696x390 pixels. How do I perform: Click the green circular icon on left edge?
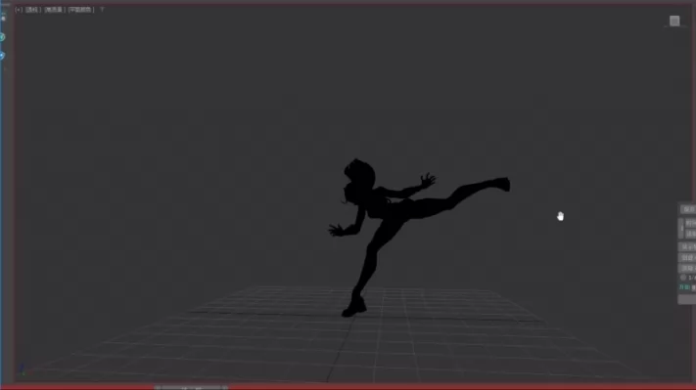[x=2, y=37]
